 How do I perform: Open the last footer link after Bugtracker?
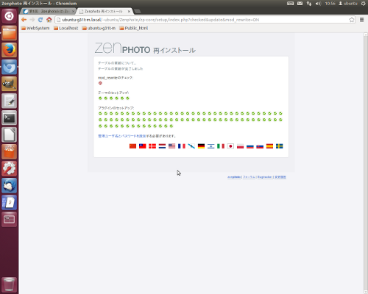point(280,177)
